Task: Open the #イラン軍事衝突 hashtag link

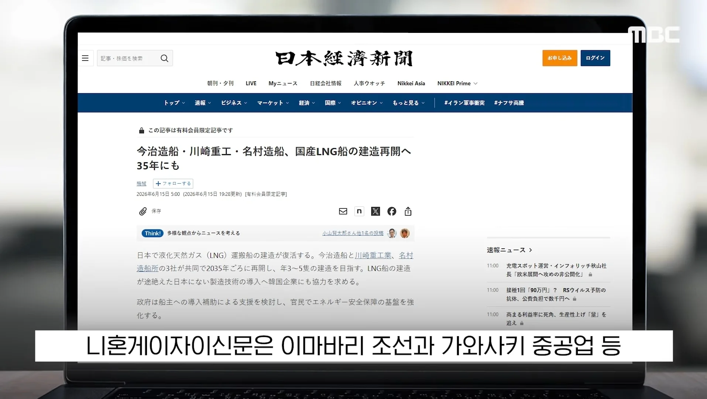Action: point(464,103)
